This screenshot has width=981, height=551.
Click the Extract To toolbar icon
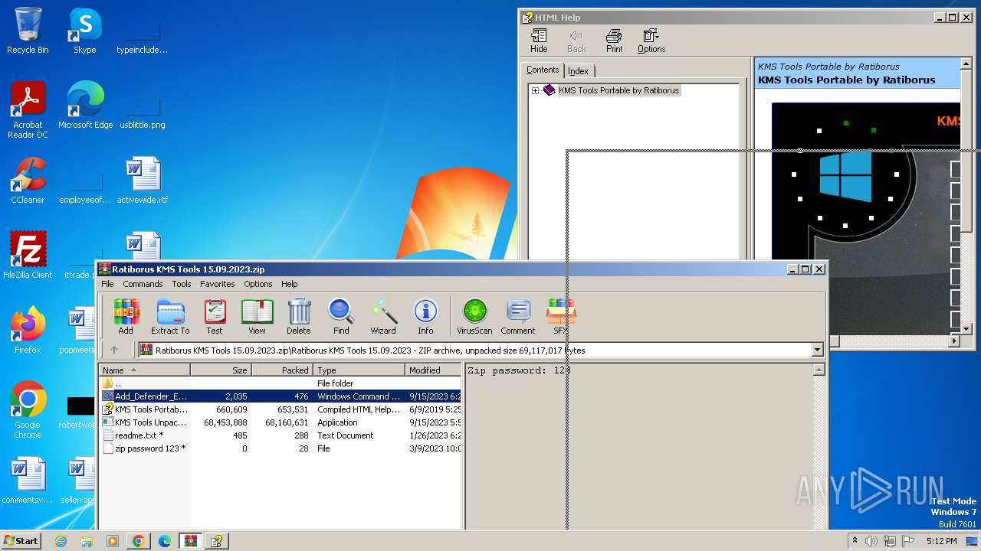[x=170, y=316]
